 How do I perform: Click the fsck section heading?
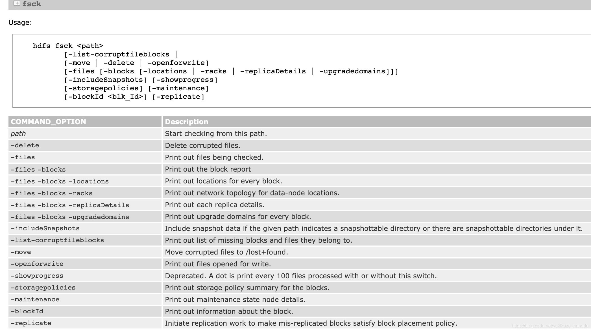pos(32,4)
